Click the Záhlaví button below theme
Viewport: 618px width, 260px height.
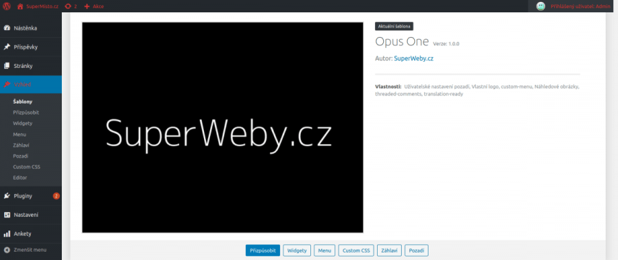pyautogui.click(x=389, y=250)
